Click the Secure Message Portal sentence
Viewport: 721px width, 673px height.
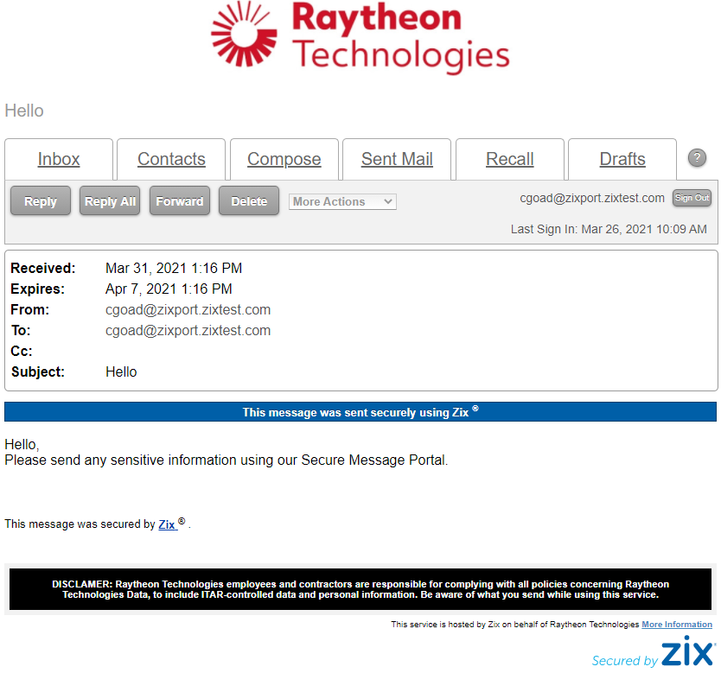[x=227, y=460]
